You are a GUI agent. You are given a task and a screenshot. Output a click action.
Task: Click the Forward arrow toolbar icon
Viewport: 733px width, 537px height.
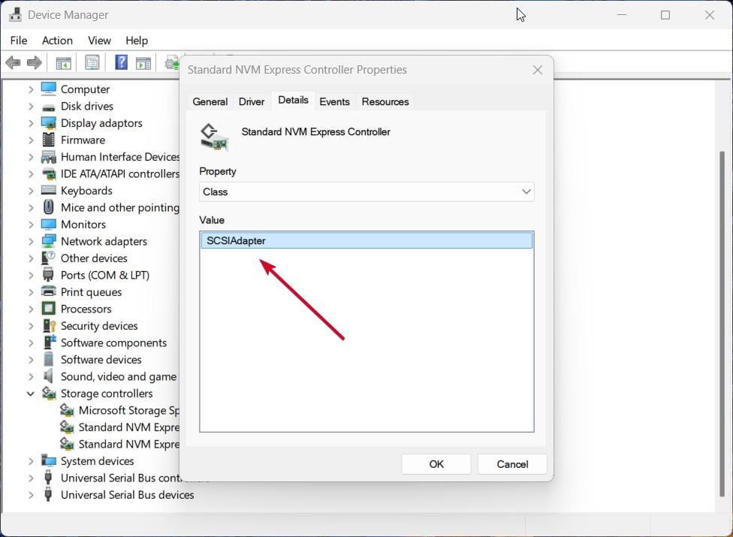(34, 63)
